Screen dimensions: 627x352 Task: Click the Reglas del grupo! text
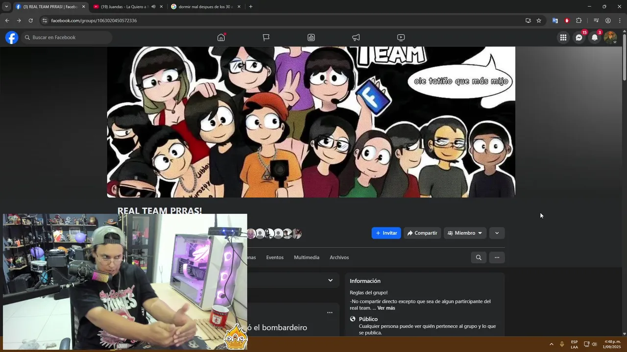368,293
